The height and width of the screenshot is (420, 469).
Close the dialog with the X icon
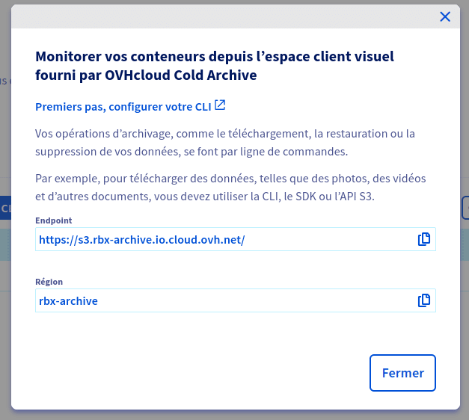445,16
